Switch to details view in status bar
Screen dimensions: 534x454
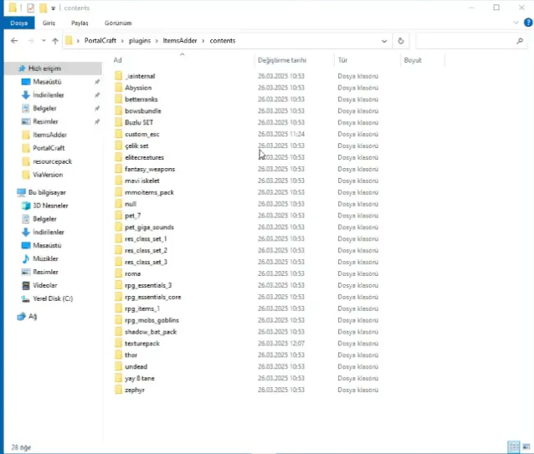click(x=513, y=446)
